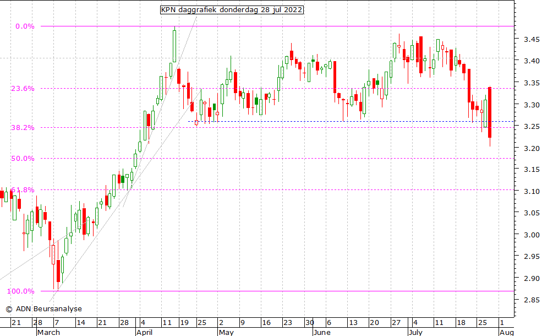542x336 pixels.
Task: Click the 'June' month label
Action: click(x=322, y=332)
